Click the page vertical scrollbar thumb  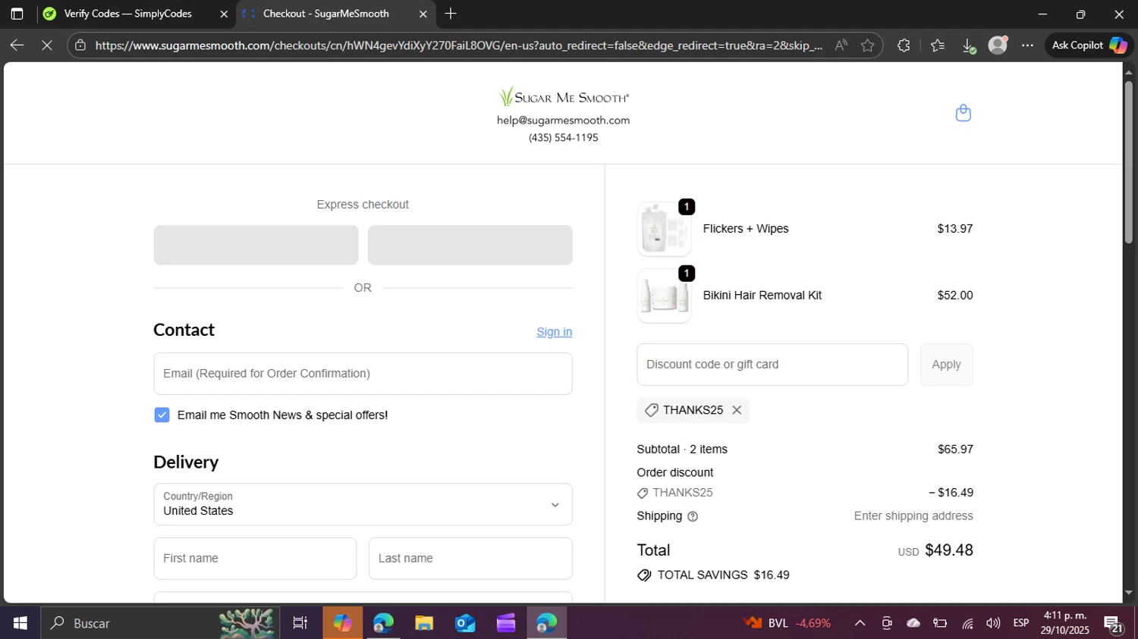point(1129,161)
